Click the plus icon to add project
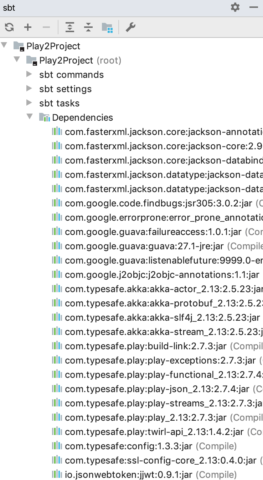This screenshot has width=263, height=480. tap(28, 27)
